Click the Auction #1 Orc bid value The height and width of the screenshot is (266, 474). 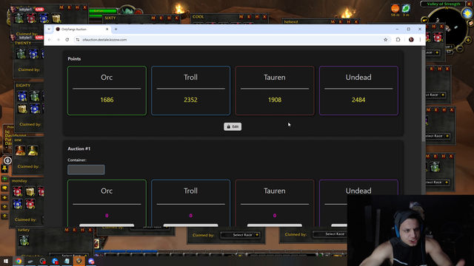(107, 216)
